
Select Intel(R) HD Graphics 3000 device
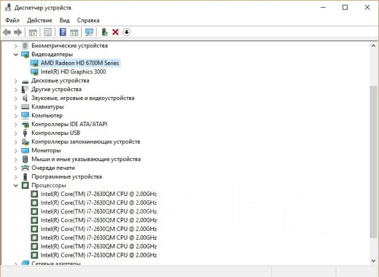pos(73,72)
